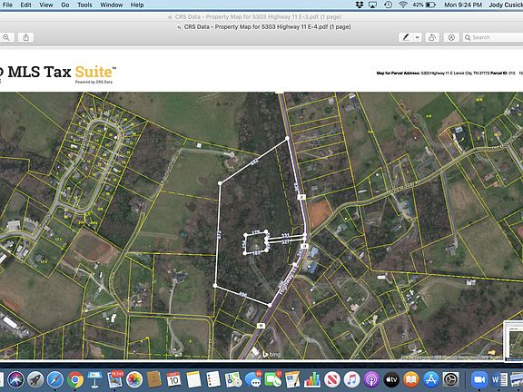Click the zoom magnifier button in Preview toolbar

coord(6,37)
